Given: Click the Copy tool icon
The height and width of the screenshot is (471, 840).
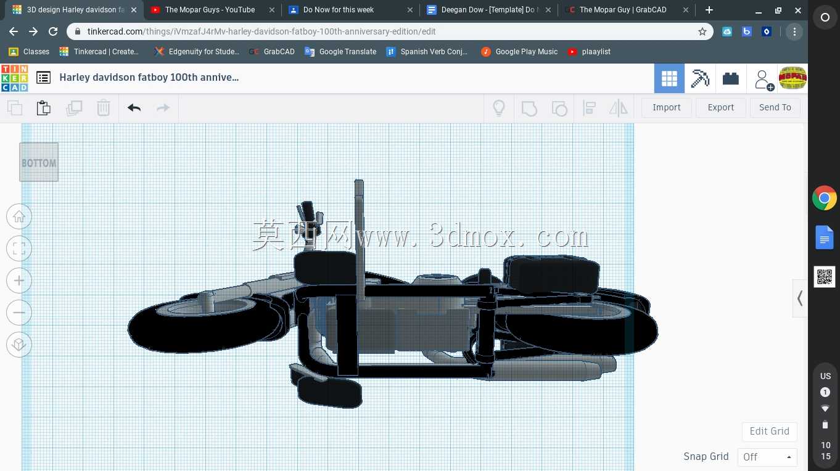Looking at the screenshot, I should click(15, 108).
